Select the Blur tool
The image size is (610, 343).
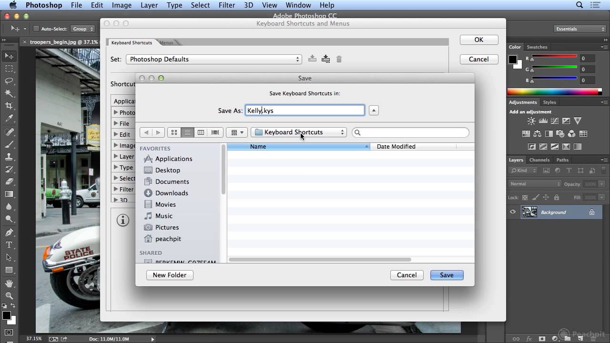9,206
